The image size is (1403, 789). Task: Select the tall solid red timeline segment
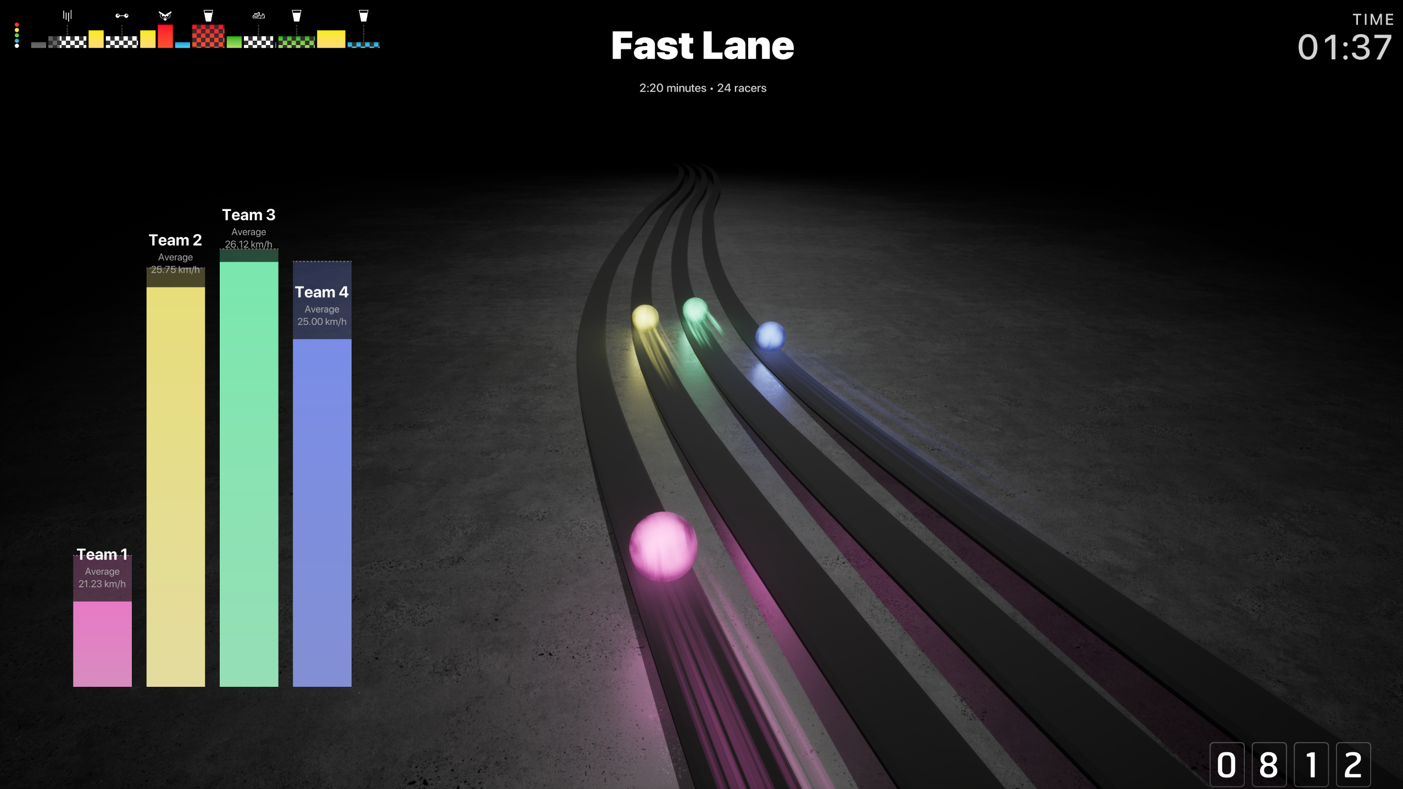165,36
